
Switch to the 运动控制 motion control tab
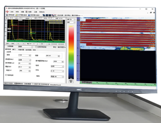(28, 50)
